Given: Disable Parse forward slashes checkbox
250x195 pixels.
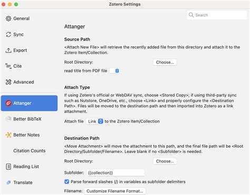Looking at the screenshot, I should pos(66,182).
